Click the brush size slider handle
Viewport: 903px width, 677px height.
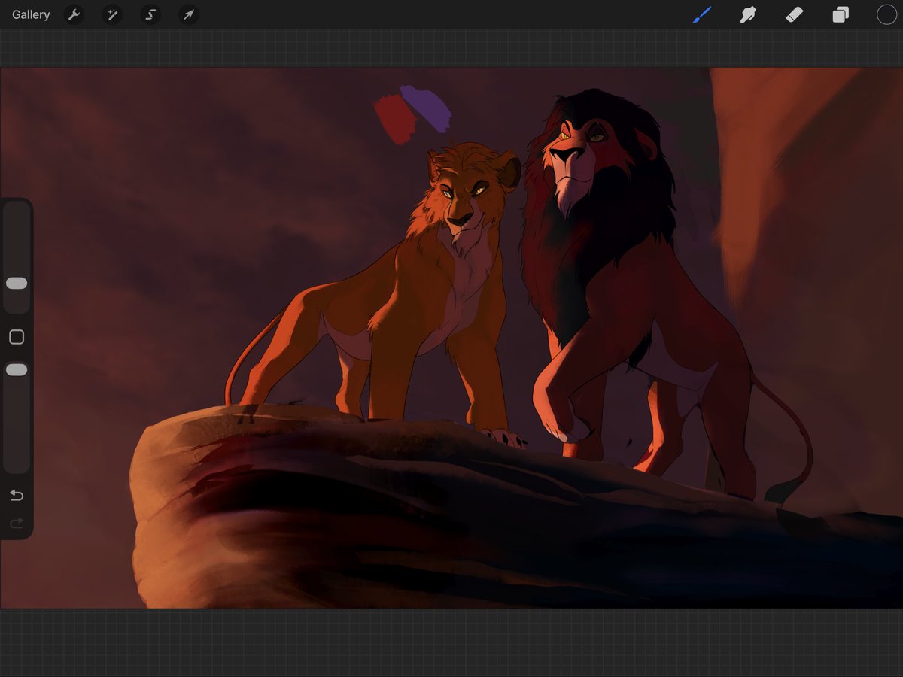pos(17,283)
